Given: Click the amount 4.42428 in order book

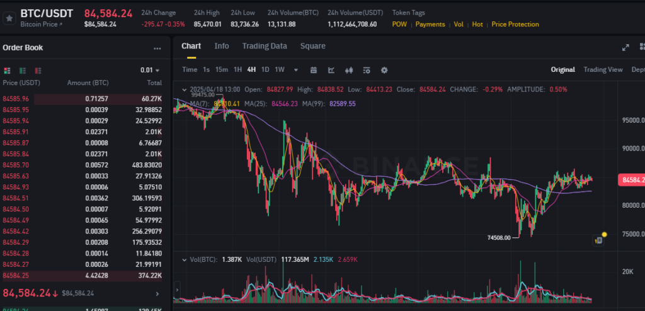Looking at the screenshot, I should (96, 276).
